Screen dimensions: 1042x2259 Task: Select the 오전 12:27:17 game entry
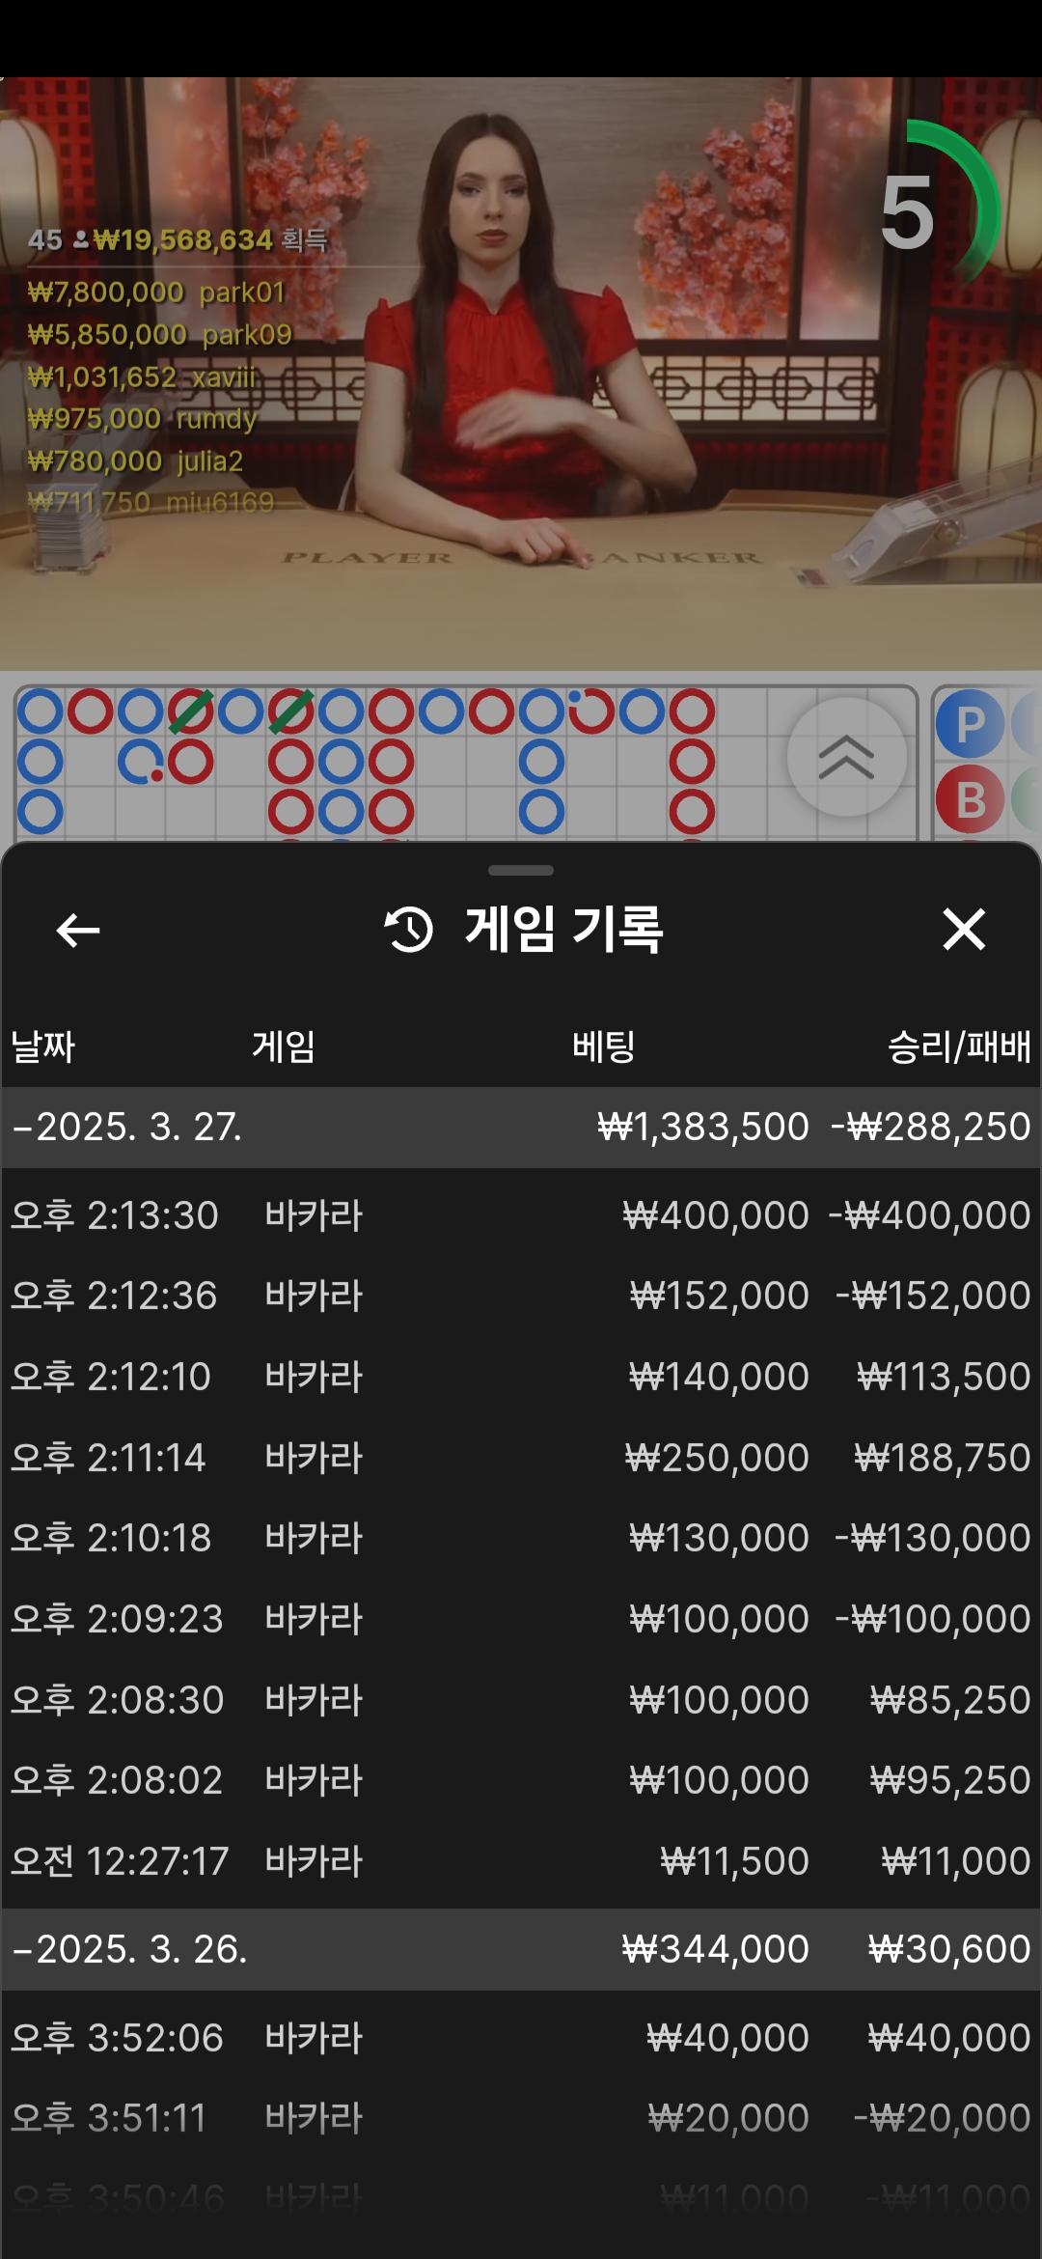tap(521, 1861)
